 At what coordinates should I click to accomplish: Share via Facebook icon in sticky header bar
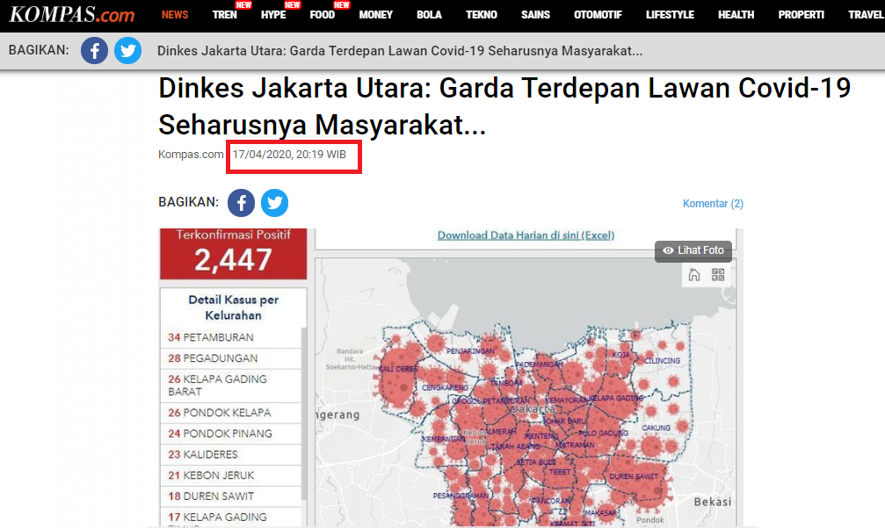[x=95, y=51]
